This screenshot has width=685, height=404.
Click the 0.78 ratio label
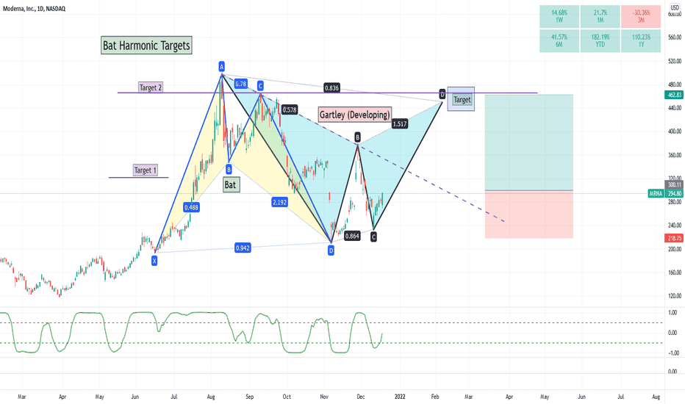[x=241, y=84]
